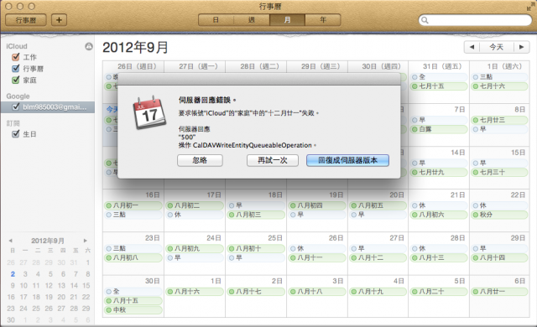Open the 白露 event on the 7th
Screen dimensions: 537x327
439,129
